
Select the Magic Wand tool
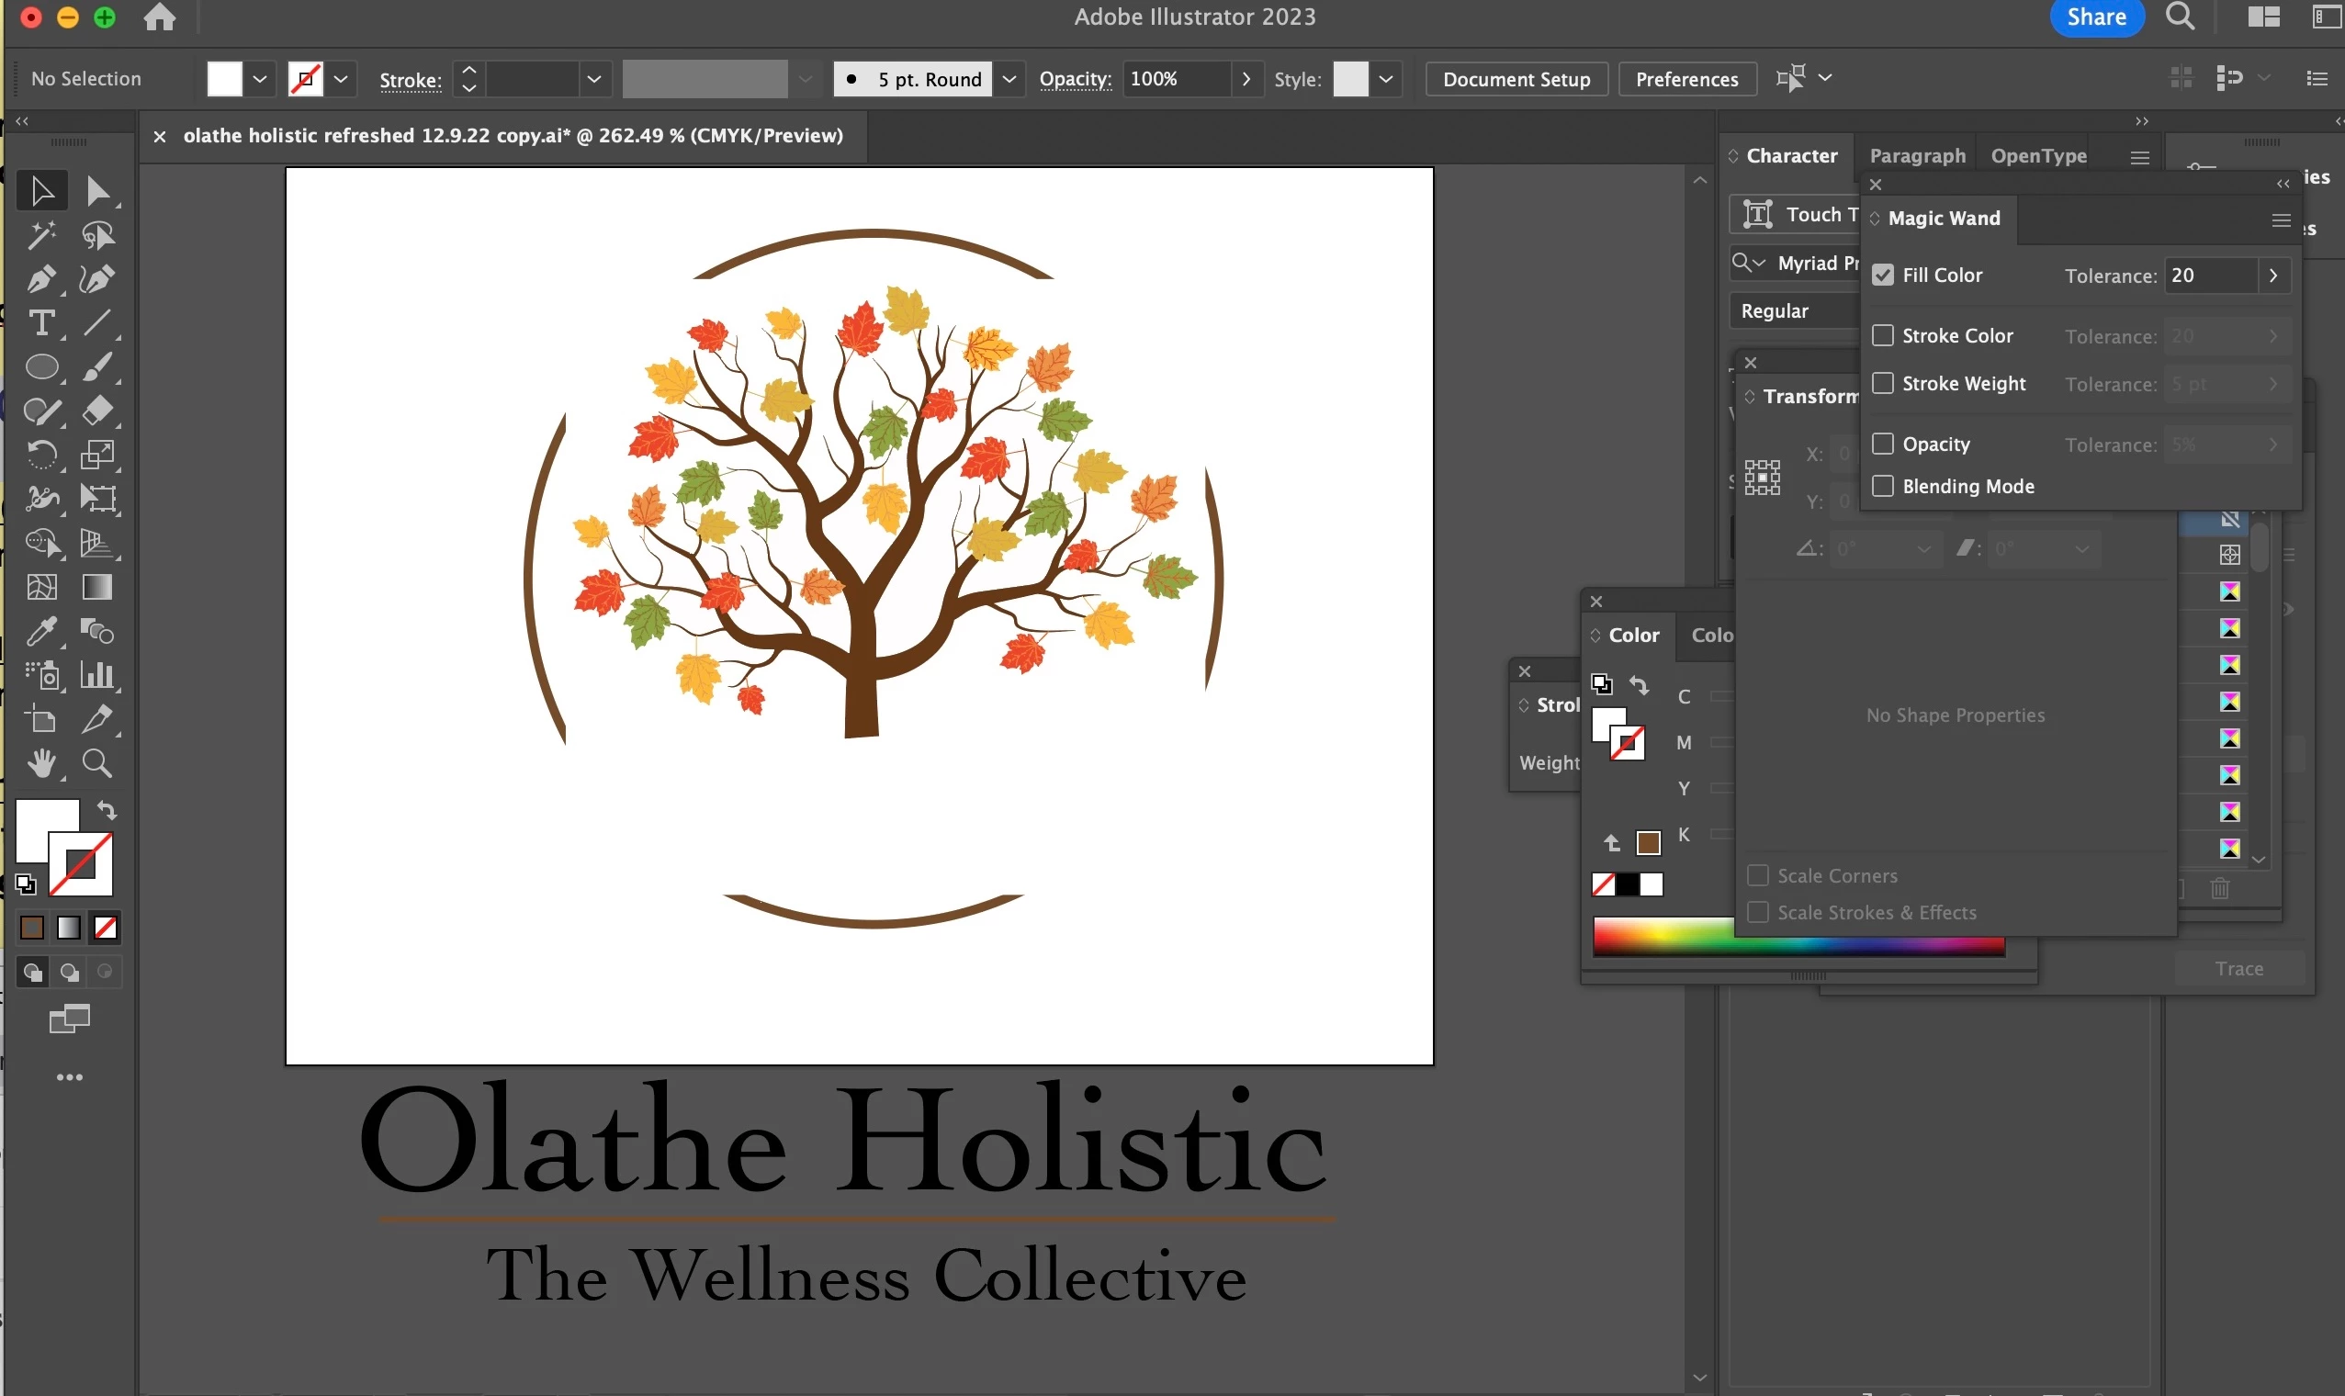pos(40,235)
